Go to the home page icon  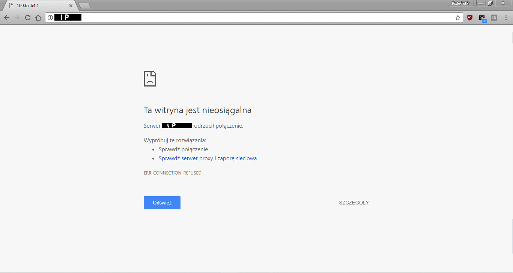(x=38, y=18)
